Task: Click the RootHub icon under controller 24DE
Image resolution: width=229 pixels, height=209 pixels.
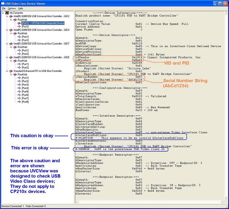Action: pyautogui.click(x=15, y=61)
